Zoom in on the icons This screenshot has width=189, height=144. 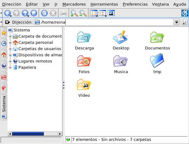[x=74, y=13]
